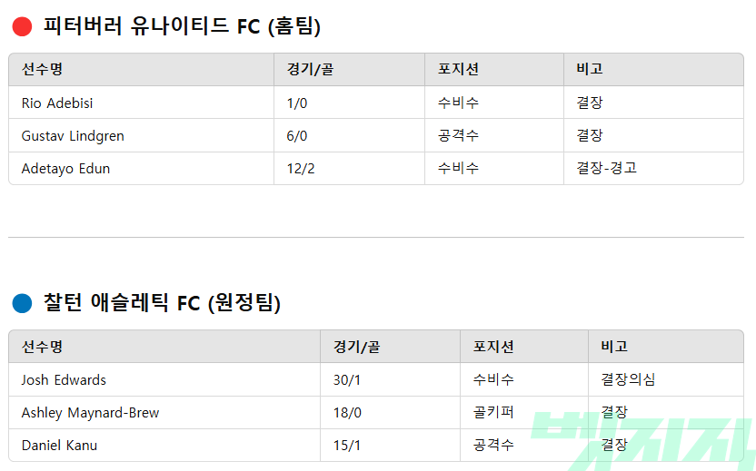
Task: Click 포지션 header in the away team table
Action: click(493, 346)
